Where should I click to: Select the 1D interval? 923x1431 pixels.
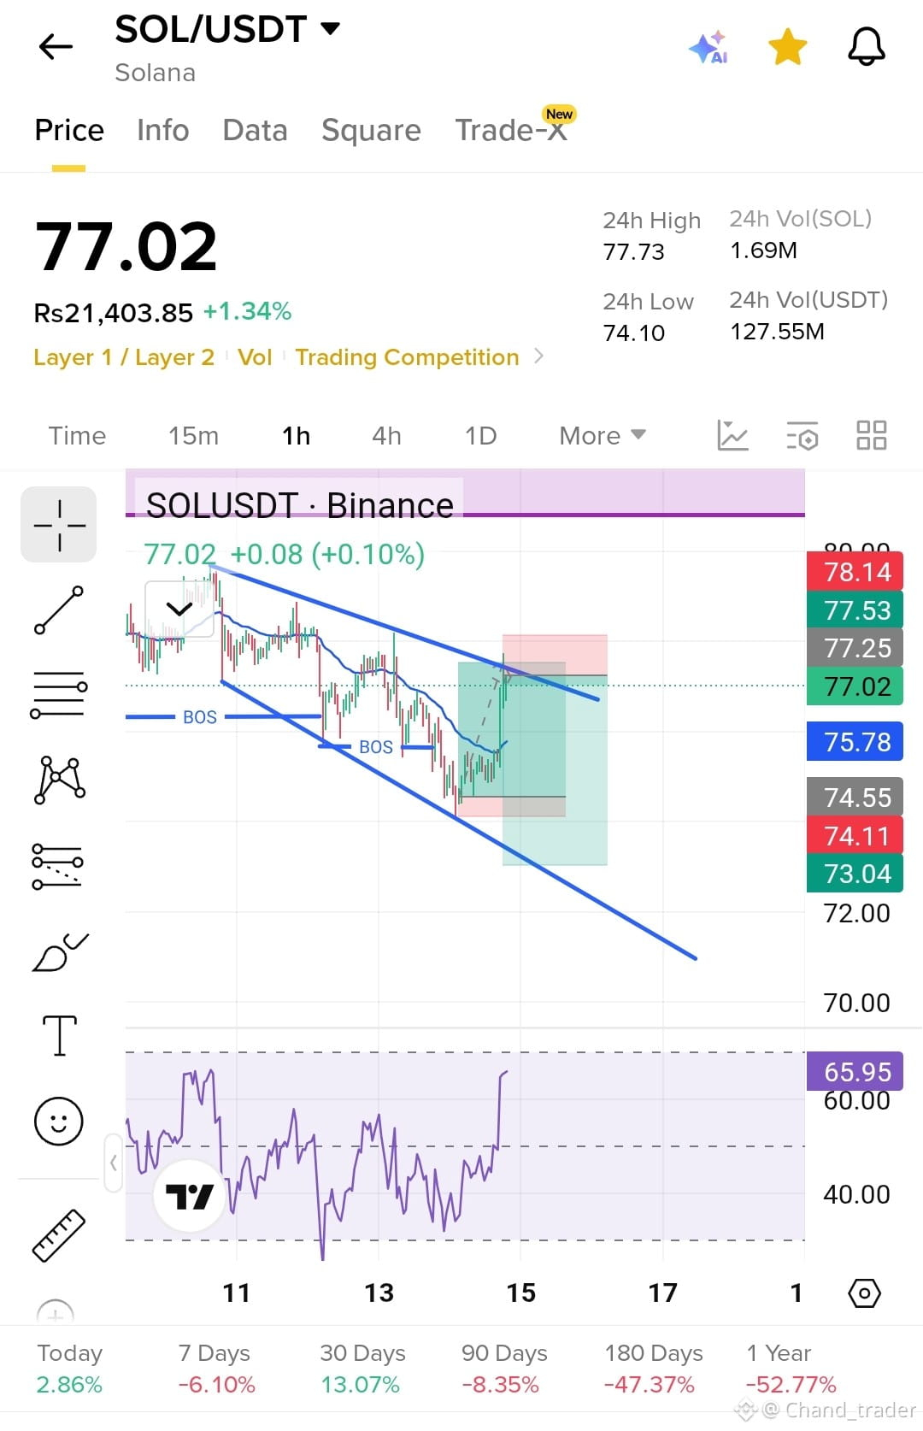480,436
